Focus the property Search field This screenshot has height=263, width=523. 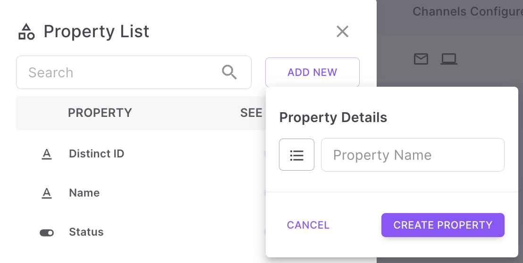[123, 73]
